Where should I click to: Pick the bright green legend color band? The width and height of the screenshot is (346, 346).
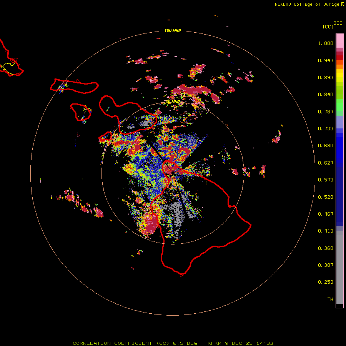(x=339, y=105)
